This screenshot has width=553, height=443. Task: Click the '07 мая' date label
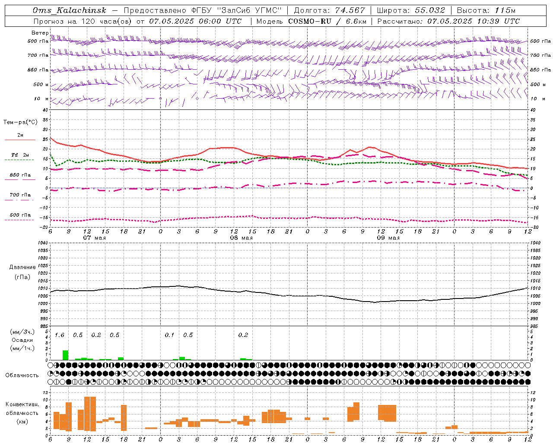click(x=94, y=238)
